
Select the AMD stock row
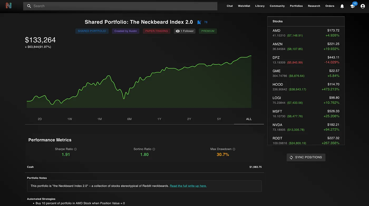[306, 33]
